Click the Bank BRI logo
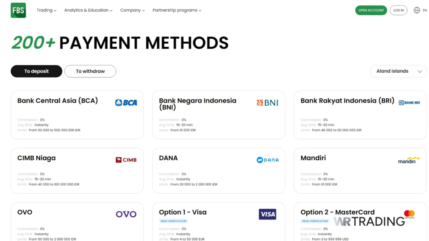The width and height of the screenshot is (429, 241). 409,103
